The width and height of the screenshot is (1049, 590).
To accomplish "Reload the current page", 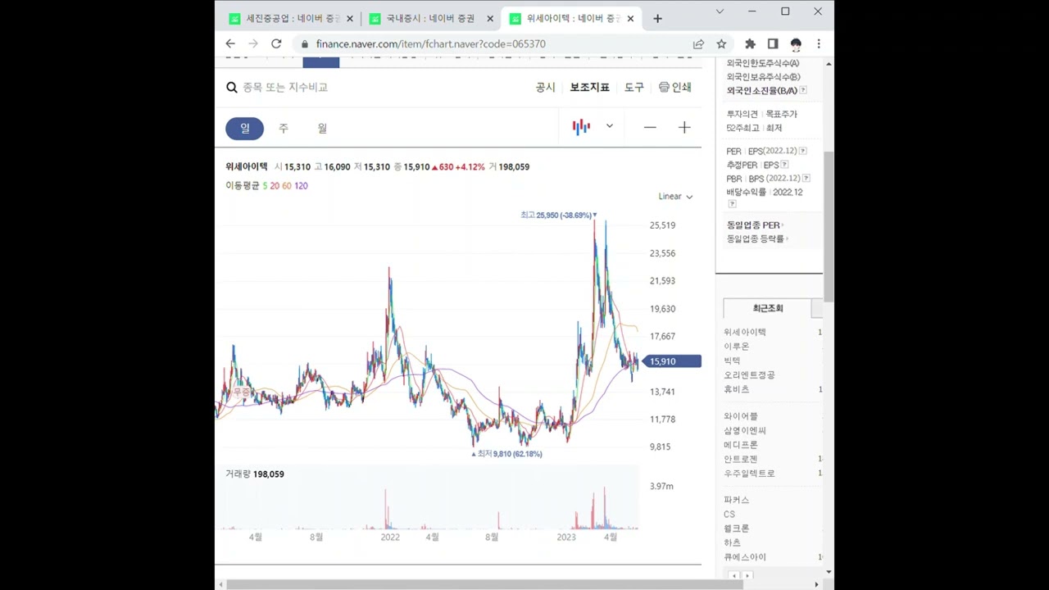I will point(276,43).
